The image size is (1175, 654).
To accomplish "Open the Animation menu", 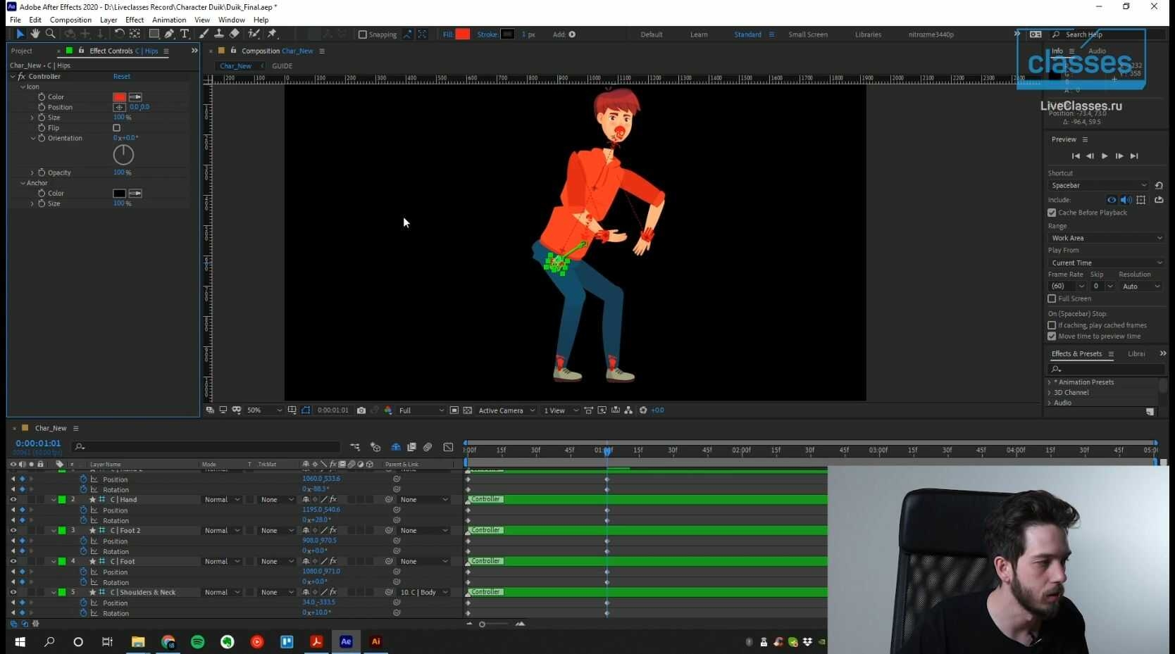I will pos(169,20).
